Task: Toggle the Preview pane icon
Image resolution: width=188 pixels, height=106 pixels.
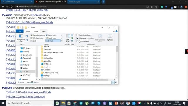Action: [x=27, y=36]
